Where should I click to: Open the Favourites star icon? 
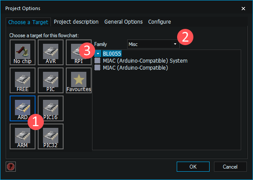click(78, 81)
